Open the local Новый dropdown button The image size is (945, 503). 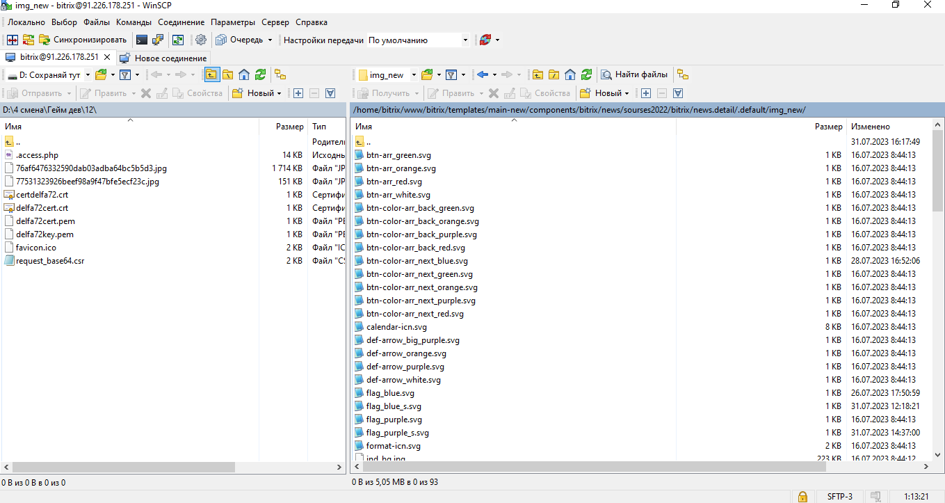(257, 93)
